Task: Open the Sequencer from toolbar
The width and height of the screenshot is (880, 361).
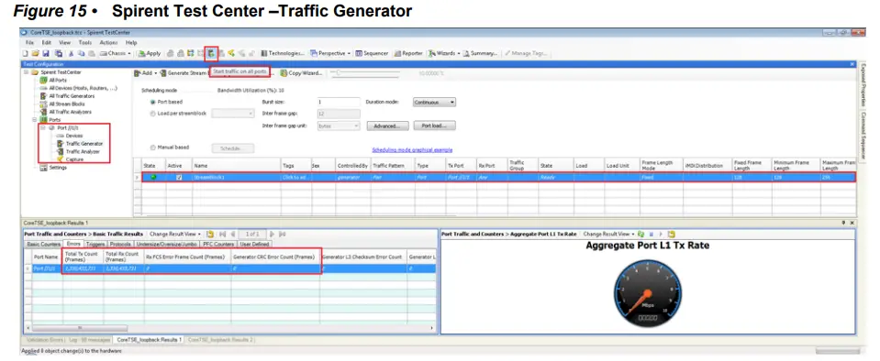Action: coord(372,53)
